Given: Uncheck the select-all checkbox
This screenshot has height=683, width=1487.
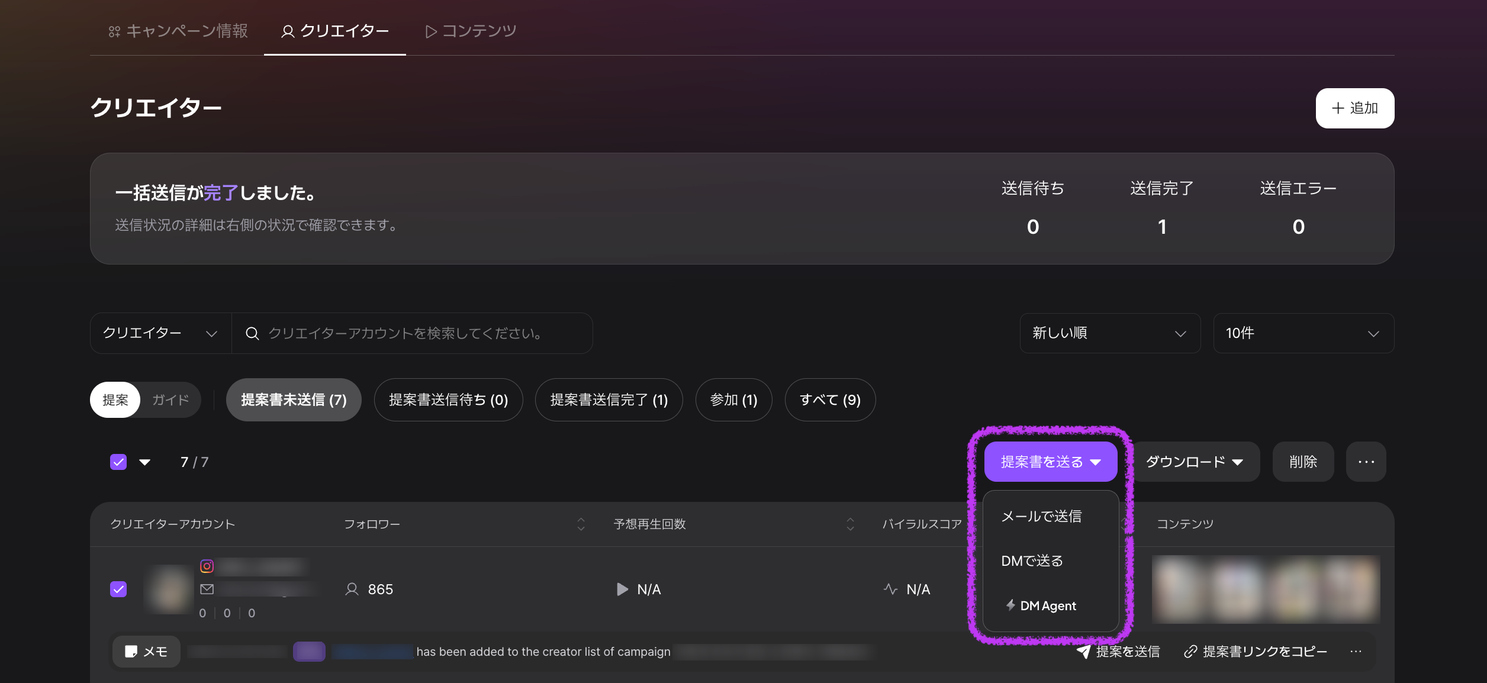Looking at the screenshot, I should (x=118, y=462).
